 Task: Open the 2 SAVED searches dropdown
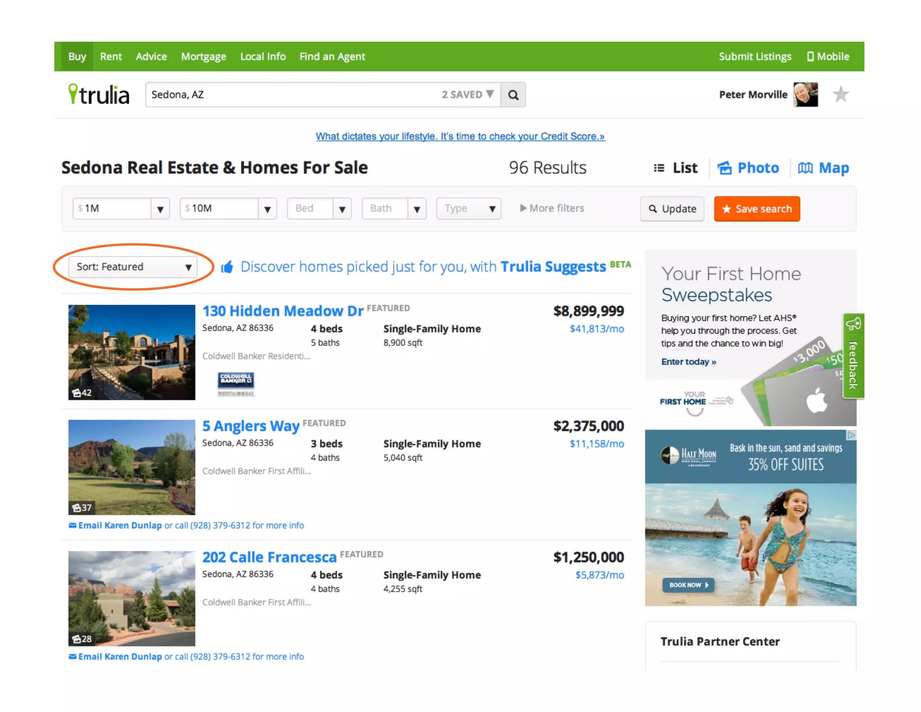tap(468, 95)
